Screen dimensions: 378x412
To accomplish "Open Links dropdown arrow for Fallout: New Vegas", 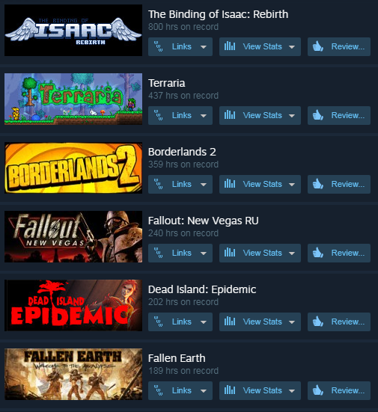I will coord(203,253).
